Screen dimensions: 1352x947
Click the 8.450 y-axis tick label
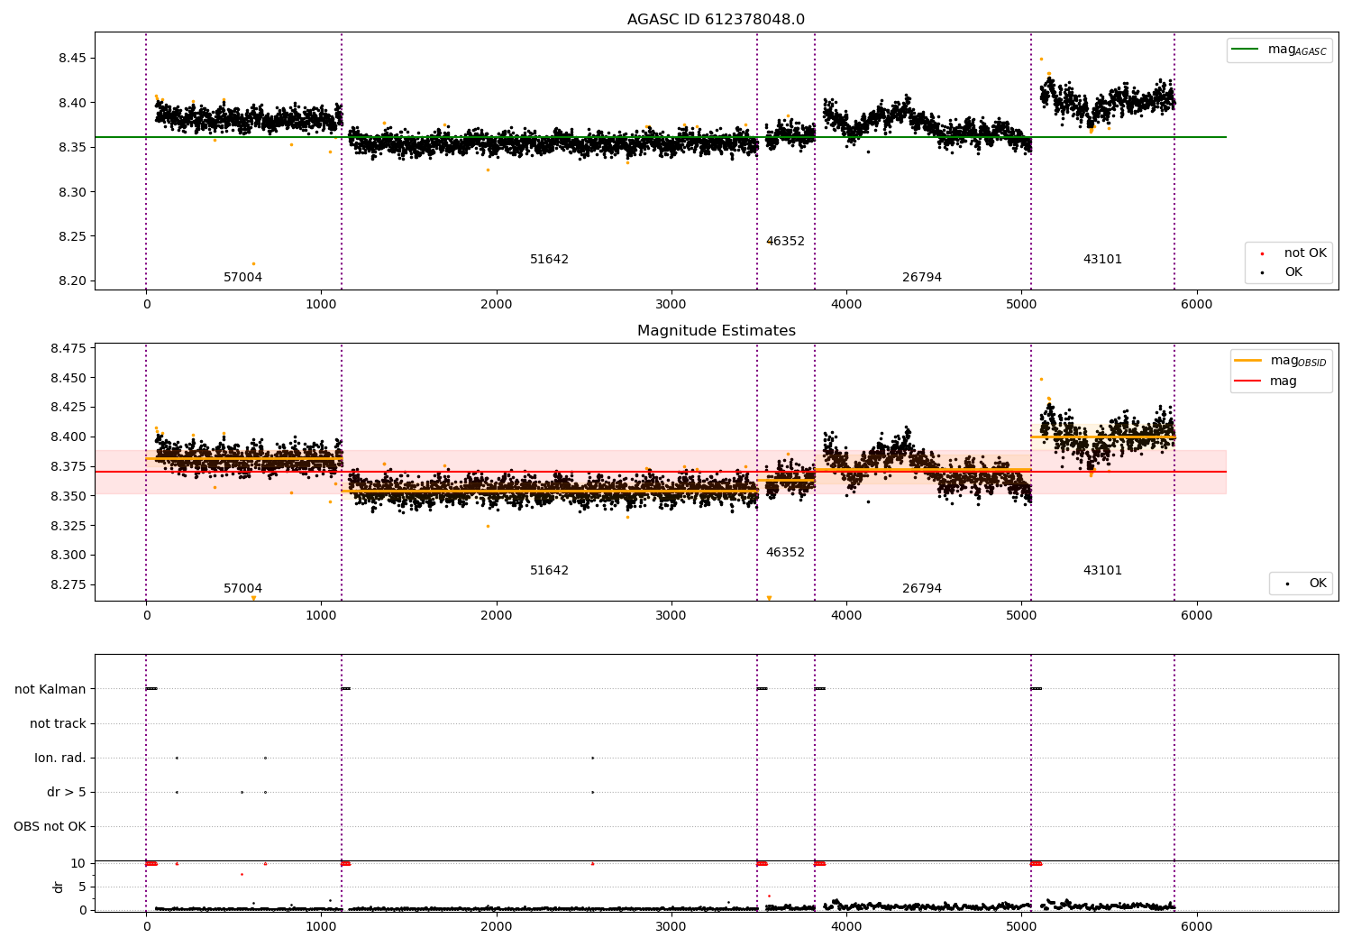69,378
